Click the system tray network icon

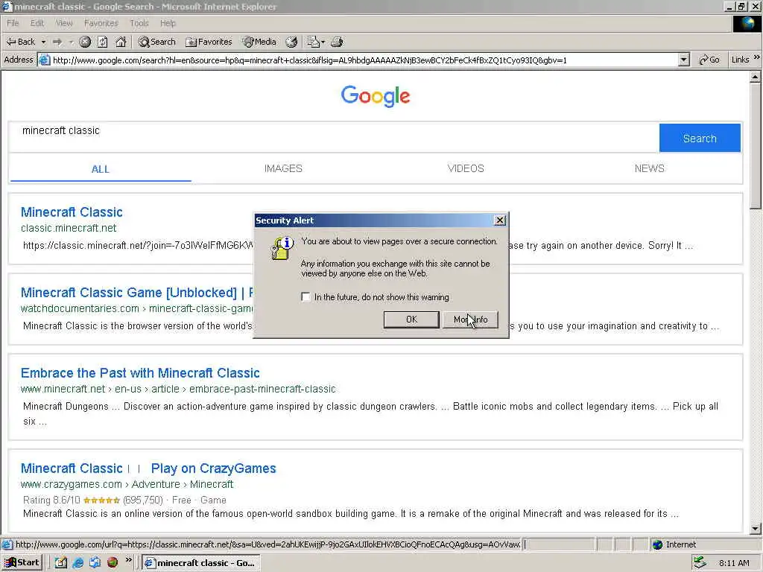[x=699, y=563]
